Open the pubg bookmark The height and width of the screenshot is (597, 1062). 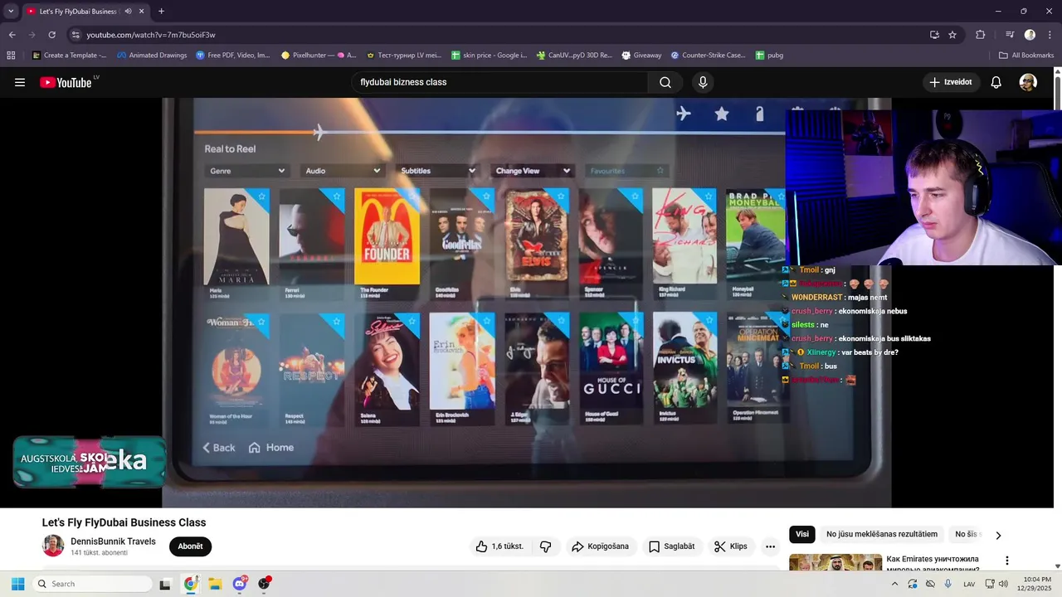(x=769, y=56)
